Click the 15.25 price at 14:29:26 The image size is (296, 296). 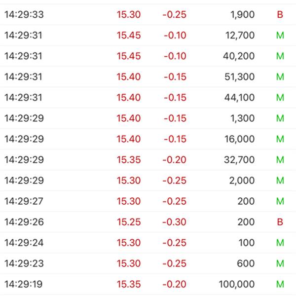coord(129,222)
